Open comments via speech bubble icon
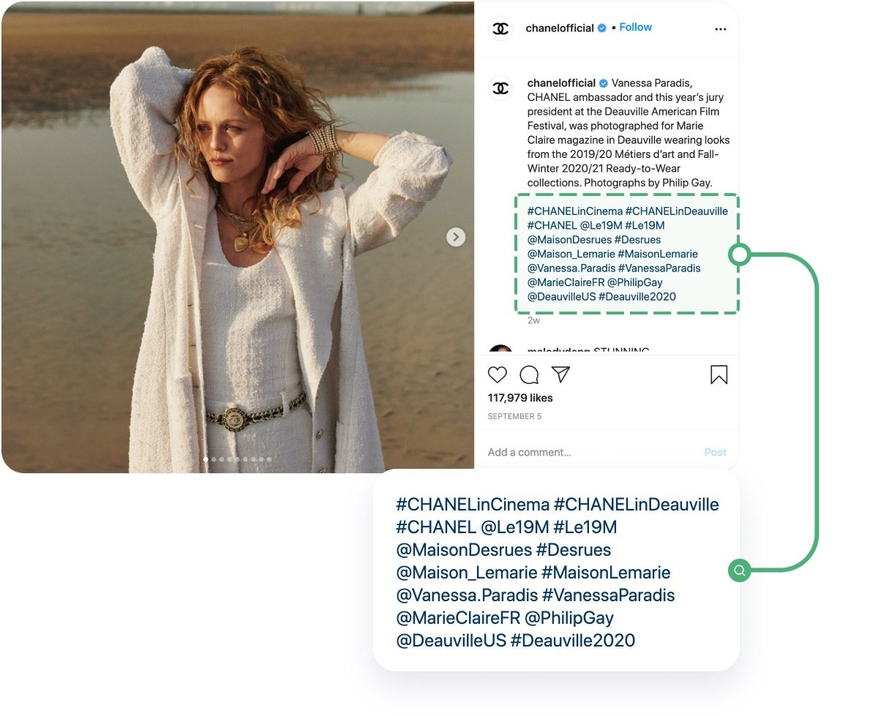 point(529,375)
